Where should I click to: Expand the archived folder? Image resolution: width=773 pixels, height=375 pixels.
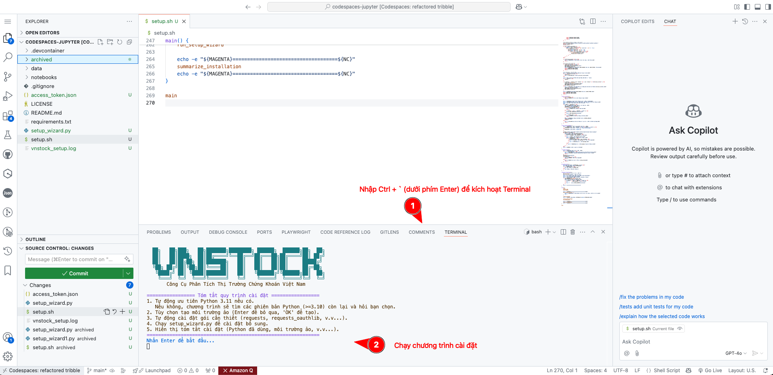tap(78, 59)
